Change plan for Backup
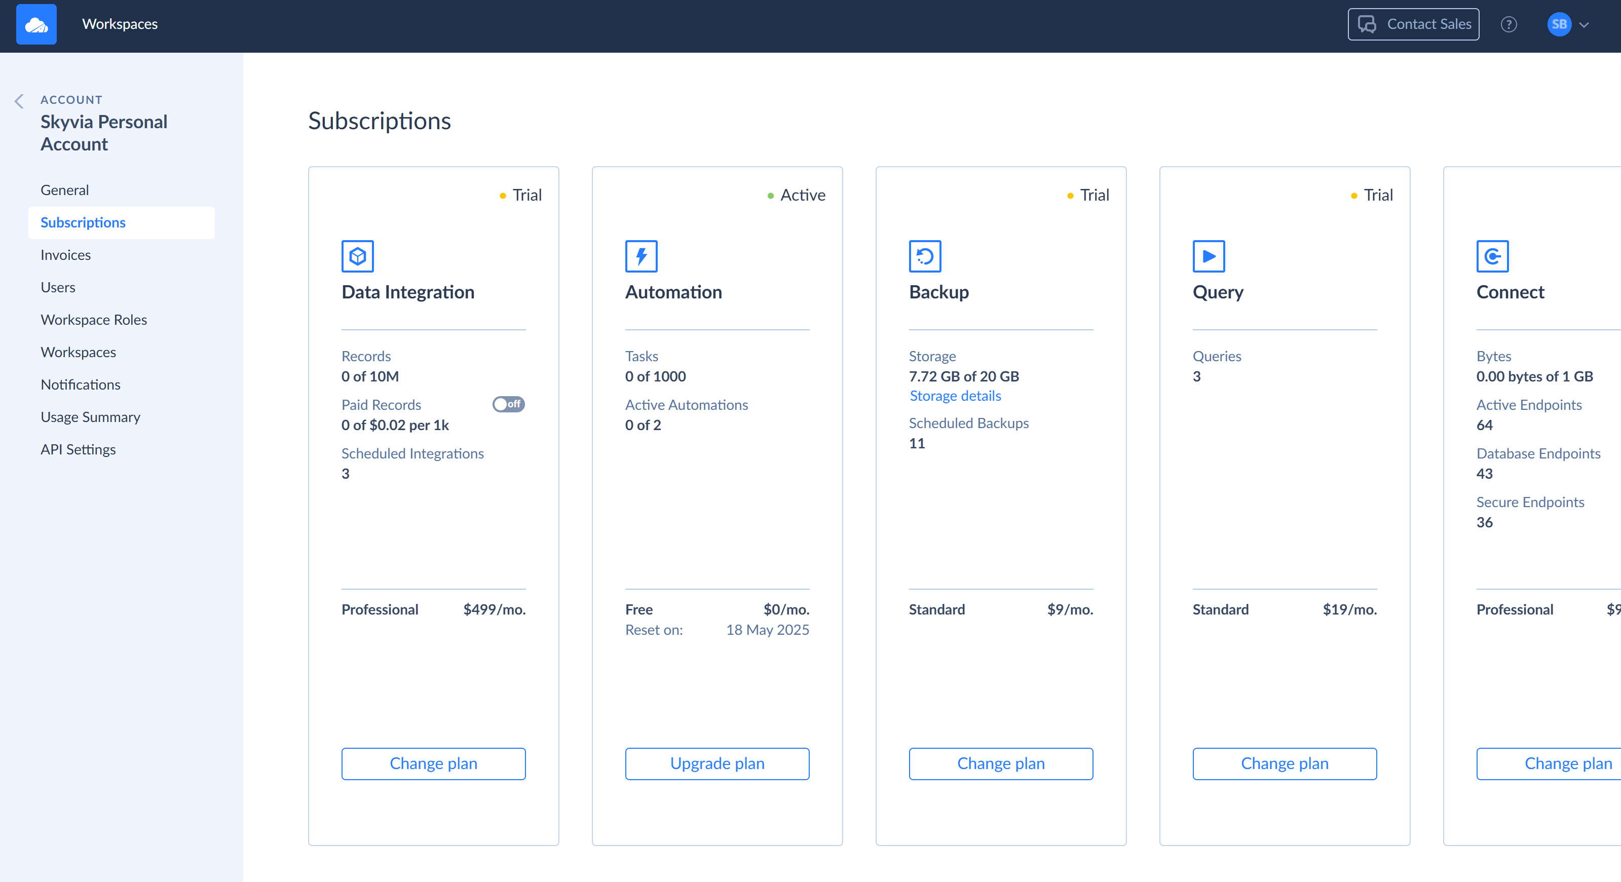 coord(1001,764)
